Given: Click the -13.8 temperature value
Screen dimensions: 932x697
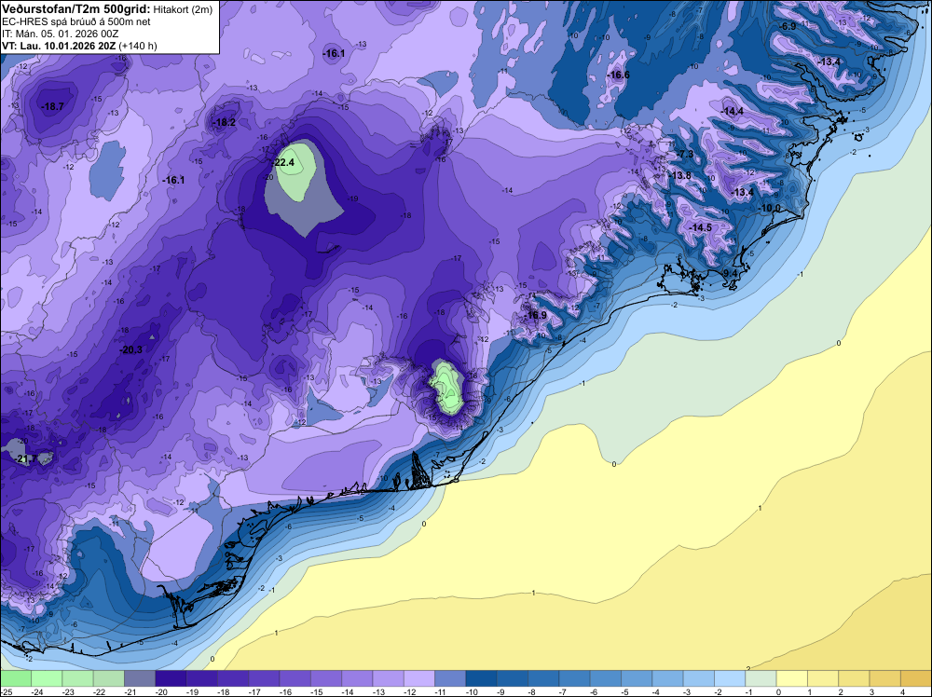Looking at the screenshot, I should tap(680, 175).
